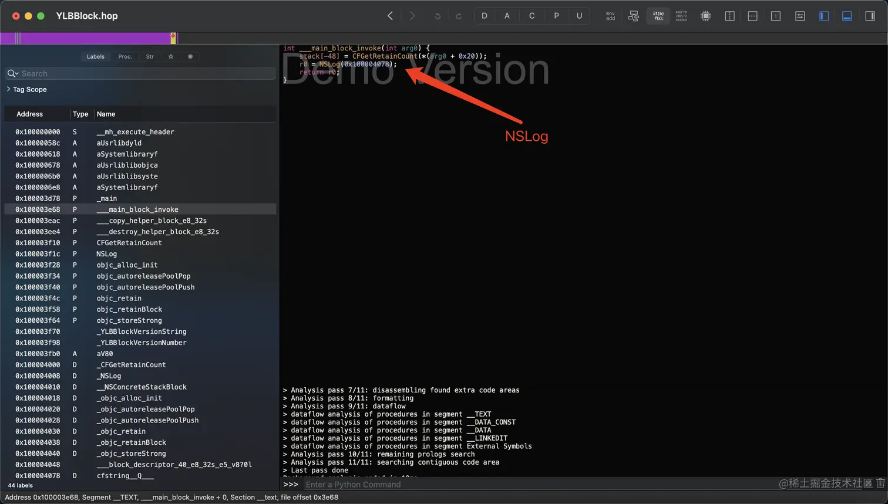Select the aUsrliblibobjca label row

pos(140,165)
